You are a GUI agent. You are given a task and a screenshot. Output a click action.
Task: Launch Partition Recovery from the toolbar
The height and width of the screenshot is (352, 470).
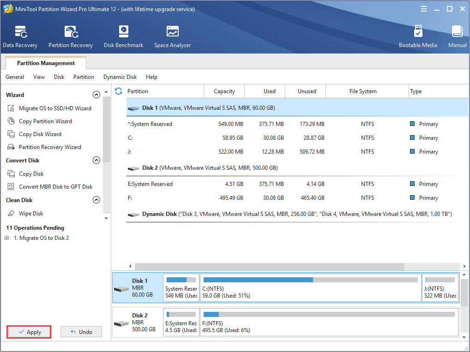coord(70,36)
